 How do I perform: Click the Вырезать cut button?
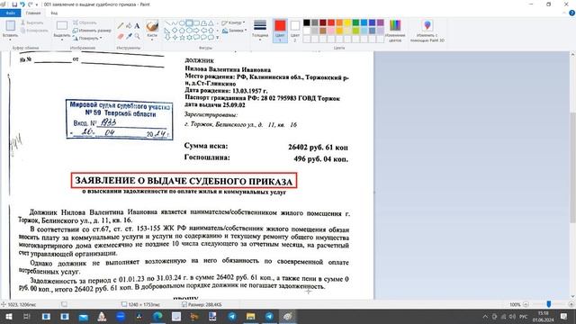(32, 22)
